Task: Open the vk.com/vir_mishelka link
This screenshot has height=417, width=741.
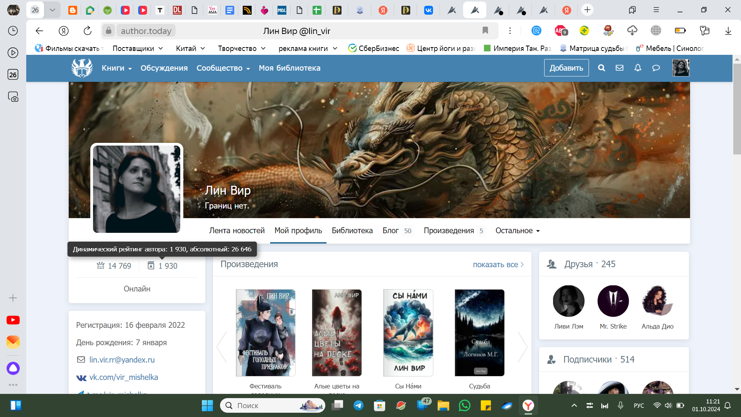Action: pyautogui.click(x=123, y=377)
